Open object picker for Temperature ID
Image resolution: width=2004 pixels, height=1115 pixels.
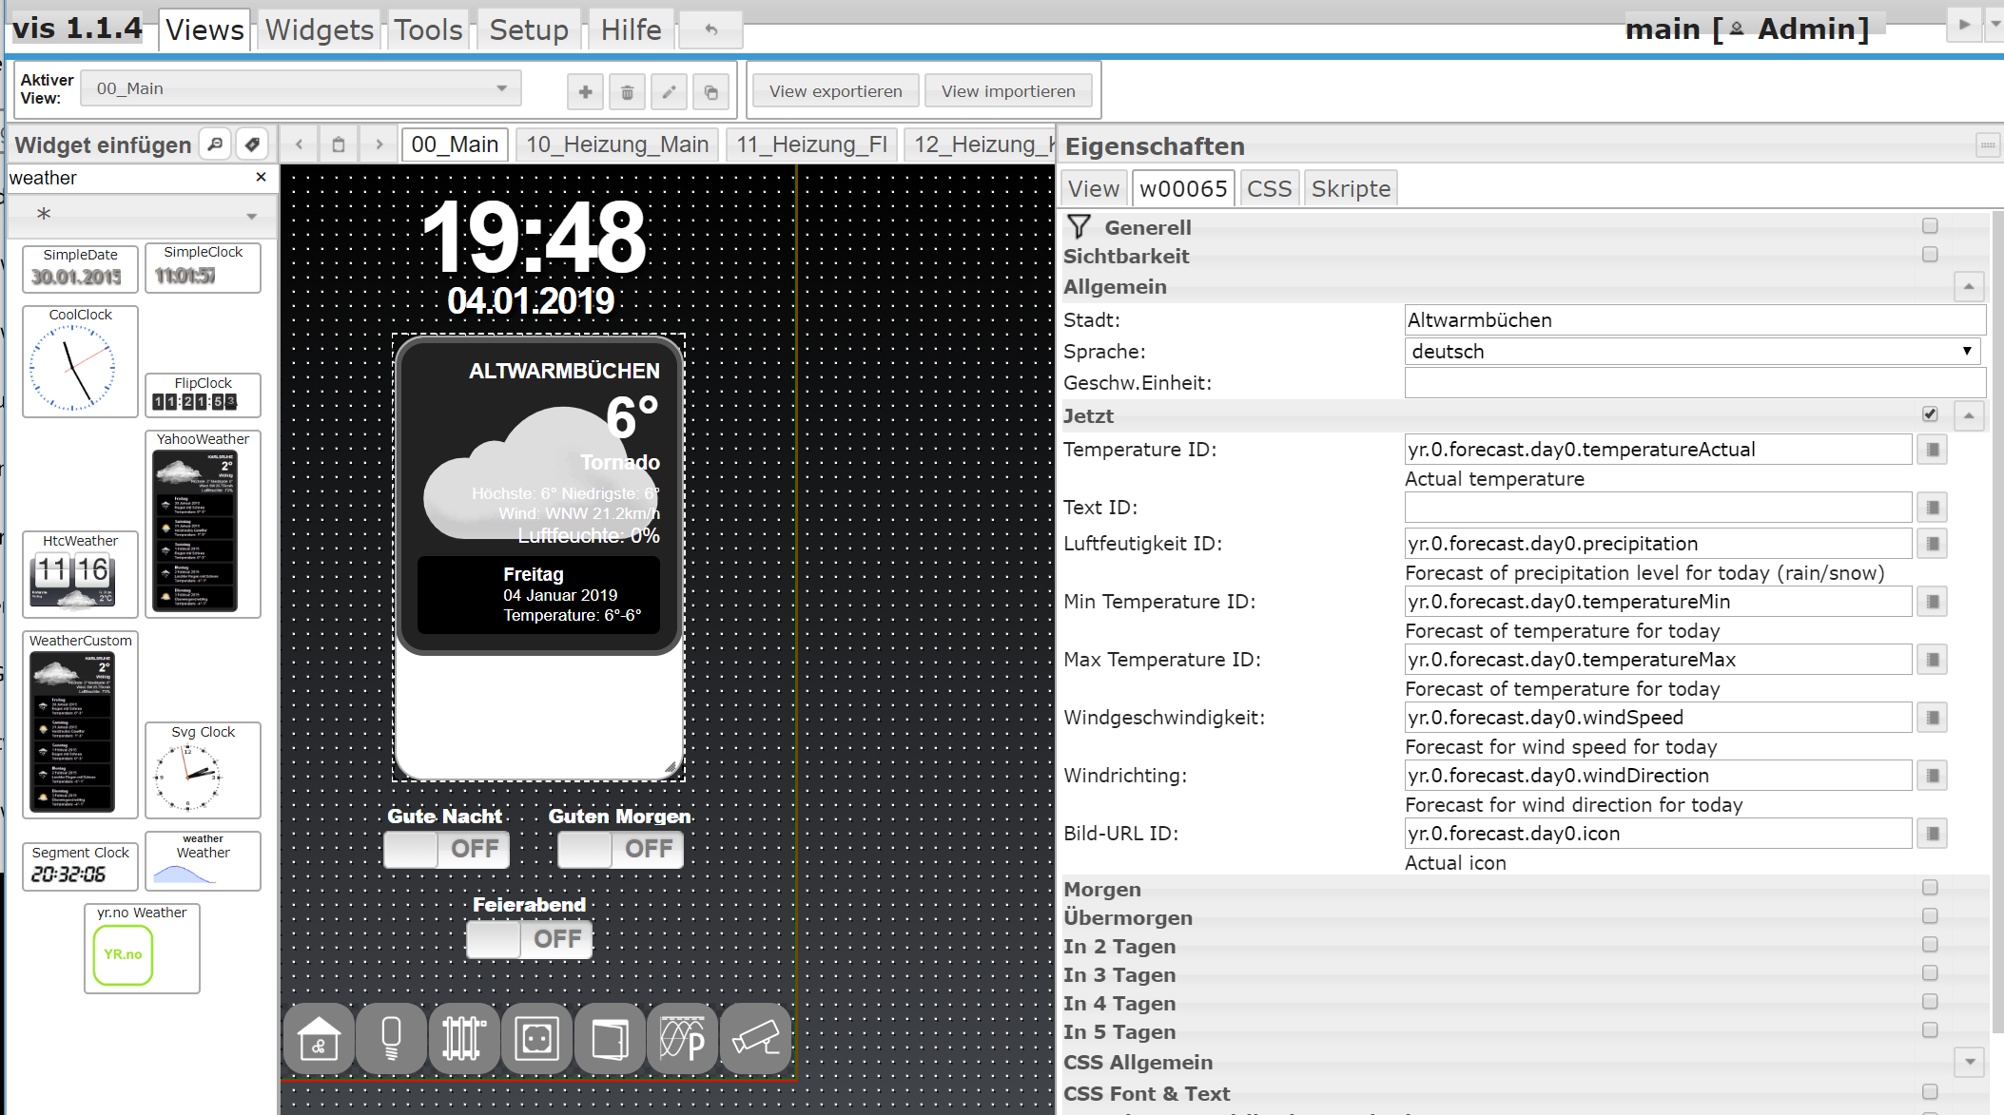1932,450
